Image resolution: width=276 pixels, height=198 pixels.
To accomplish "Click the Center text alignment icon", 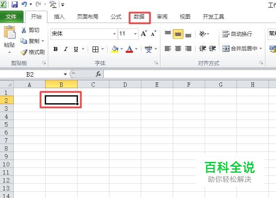I will [178, 48].
